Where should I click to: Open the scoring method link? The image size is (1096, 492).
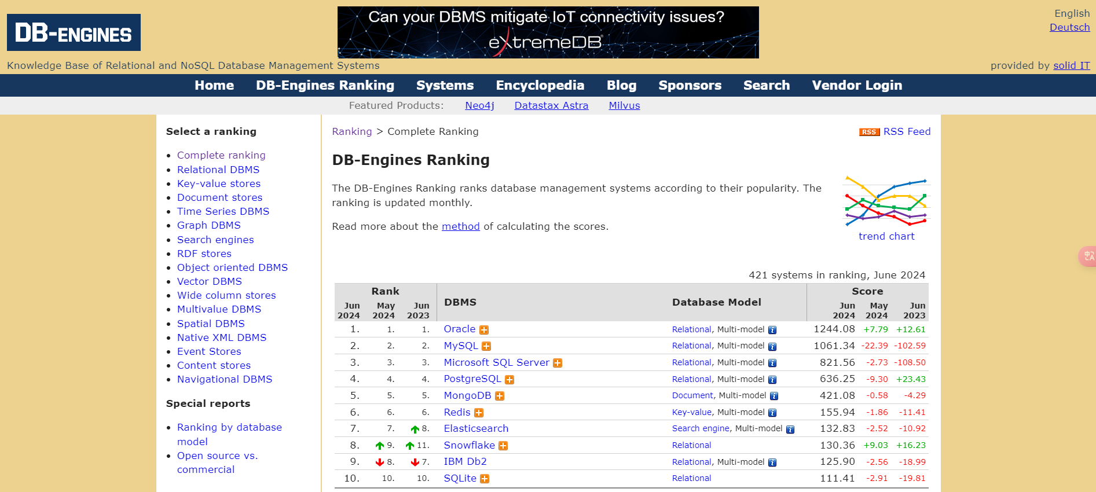coord(461,226)
